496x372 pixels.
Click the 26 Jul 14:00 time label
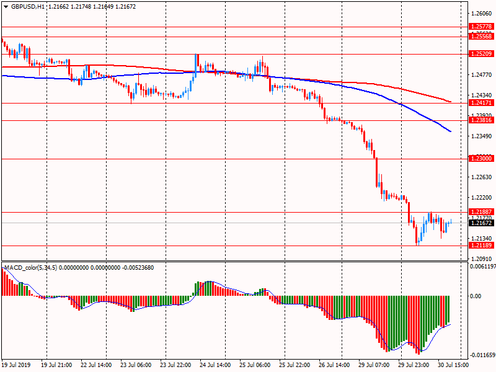pyautogui.click(x=334, y=365)
